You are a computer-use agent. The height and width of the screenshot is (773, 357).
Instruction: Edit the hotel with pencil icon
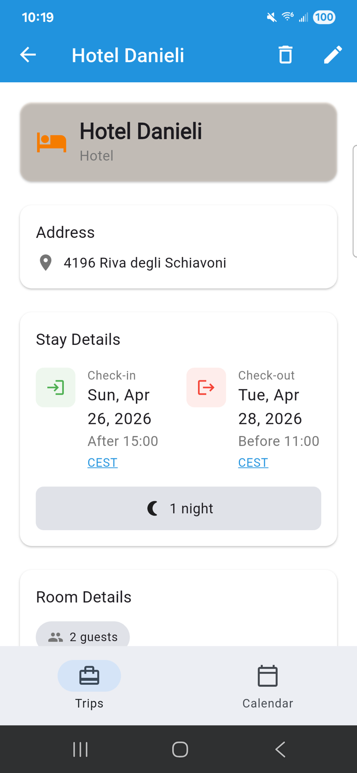(x=333, y=55)
